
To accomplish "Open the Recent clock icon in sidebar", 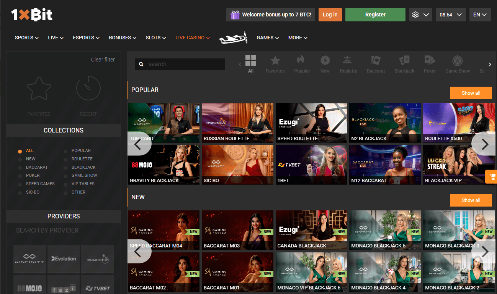I will [x=88, y=89].
